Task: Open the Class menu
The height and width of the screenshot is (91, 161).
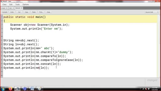Action: (x=5, y=5)
